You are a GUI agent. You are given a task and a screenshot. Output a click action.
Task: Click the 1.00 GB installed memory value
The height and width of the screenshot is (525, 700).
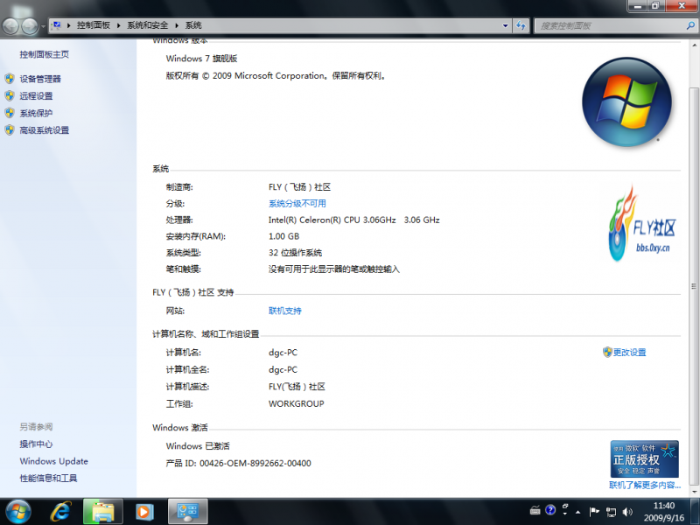point(283,236)
